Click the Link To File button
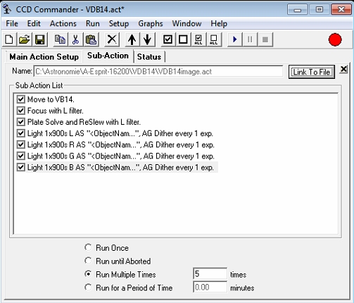Viewport: 354px width, 303px height. 312,72
